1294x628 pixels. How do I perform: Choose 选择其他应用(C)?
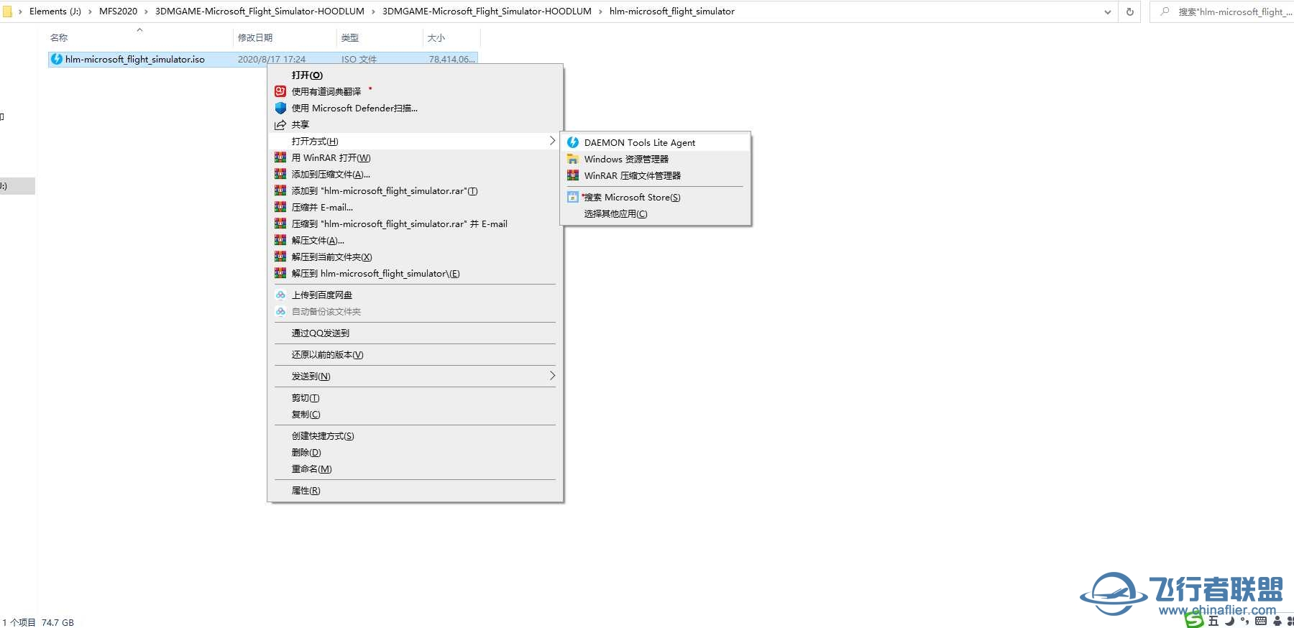pyautogui.click(x=655, y=213)
